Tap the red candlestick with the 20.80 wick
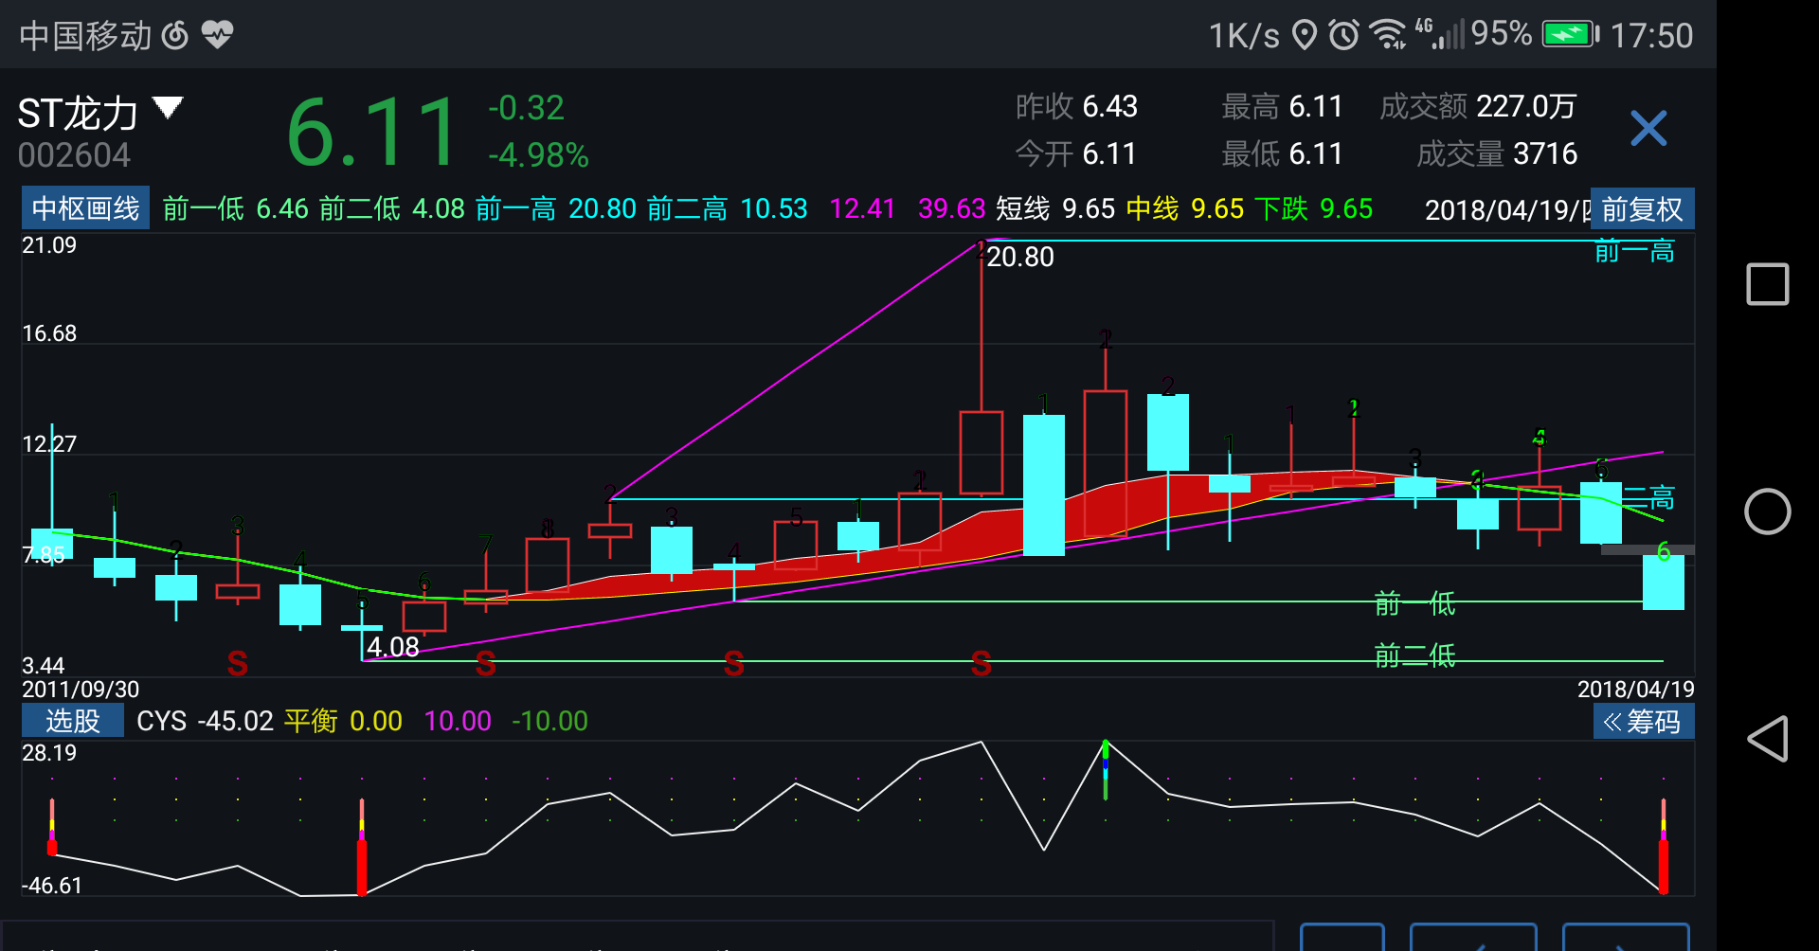The image size is (1819, 951). click(x=982, y=453)
